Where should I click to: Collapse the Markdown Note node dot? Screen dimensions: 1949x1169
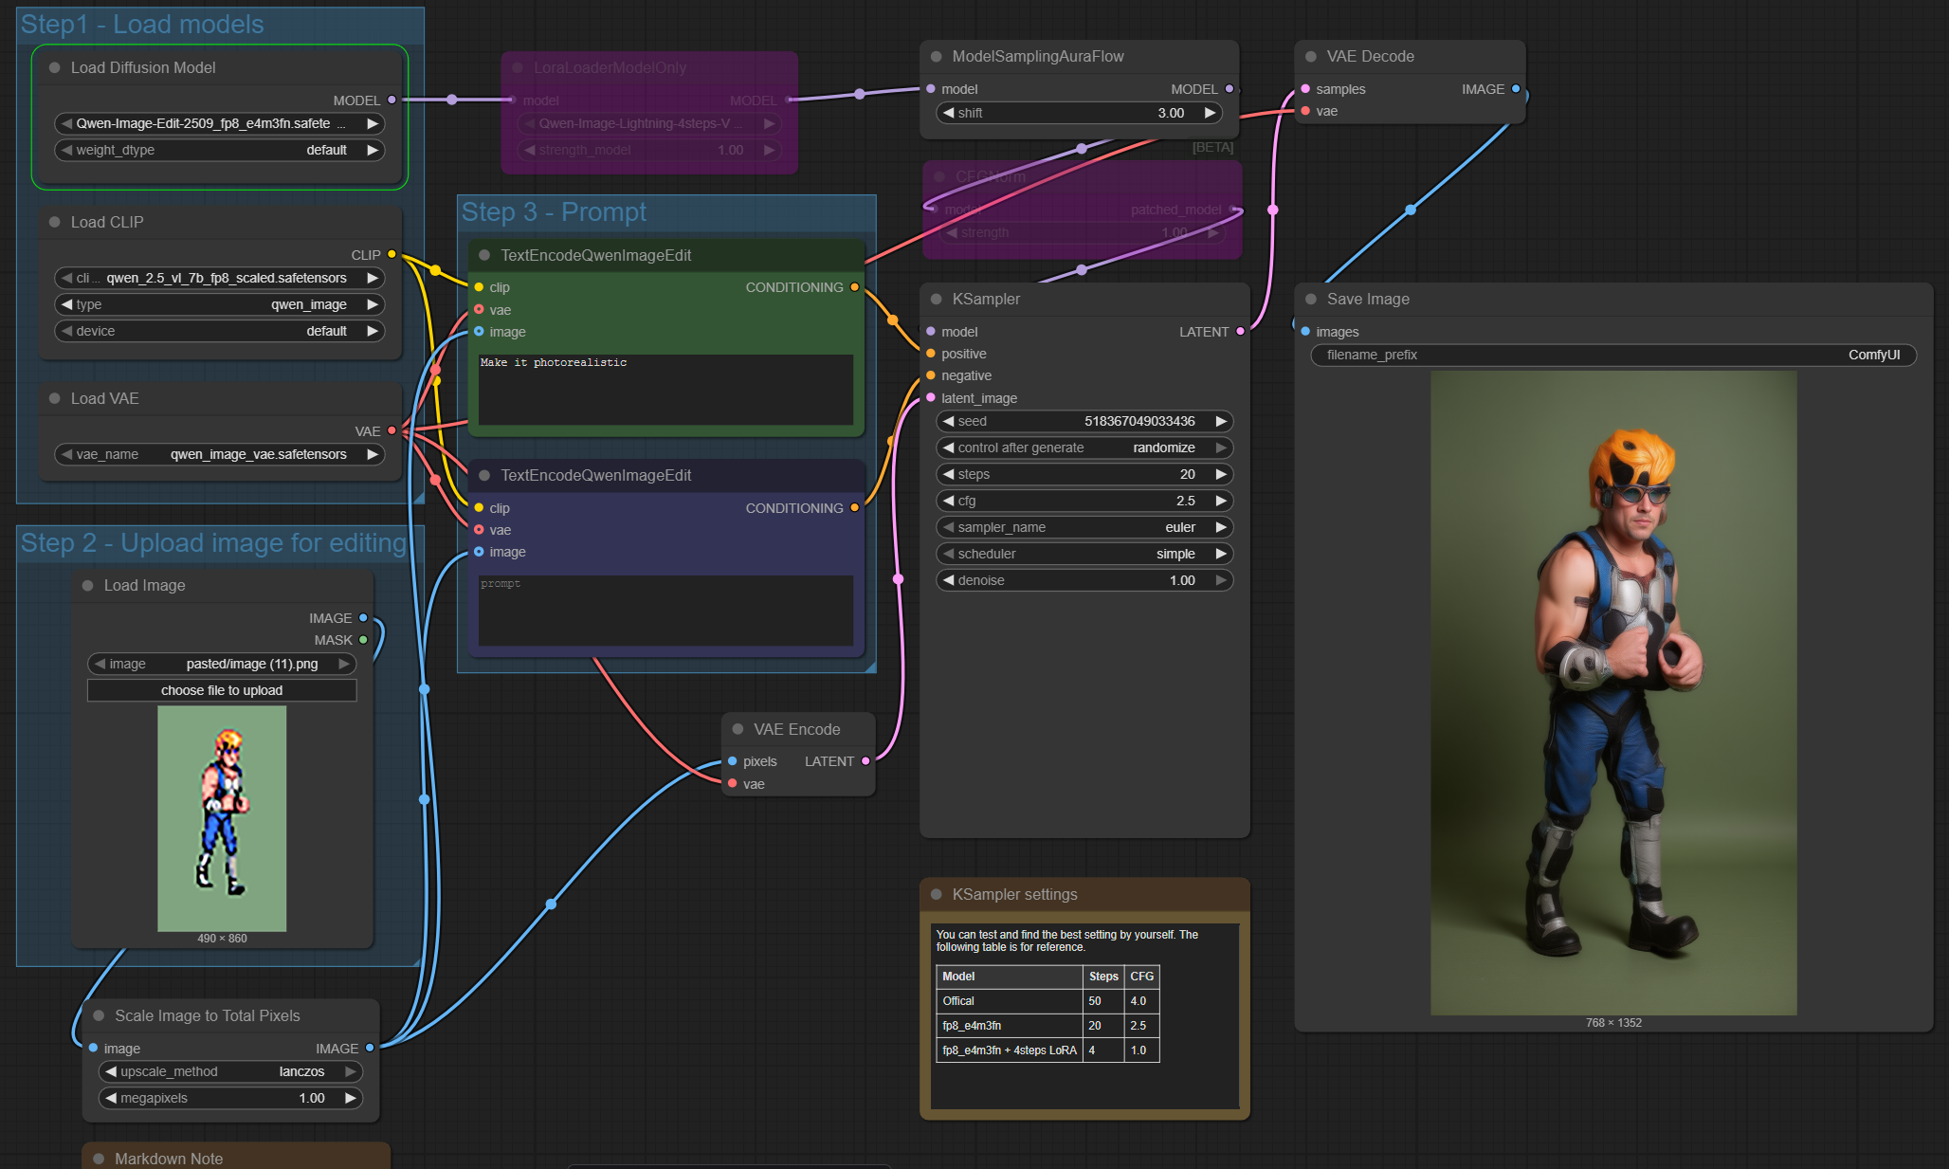[99, 1159]
